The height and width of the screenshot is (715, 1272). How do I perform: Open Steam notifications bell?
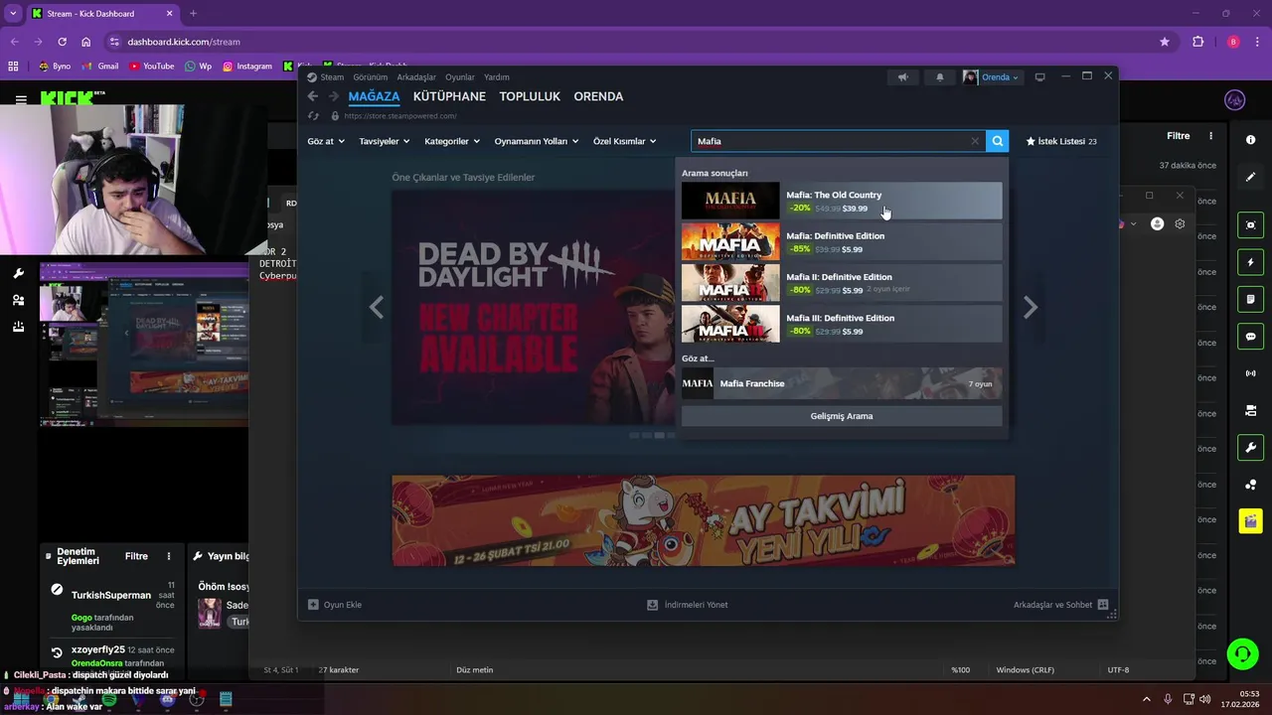coord(940,77)
